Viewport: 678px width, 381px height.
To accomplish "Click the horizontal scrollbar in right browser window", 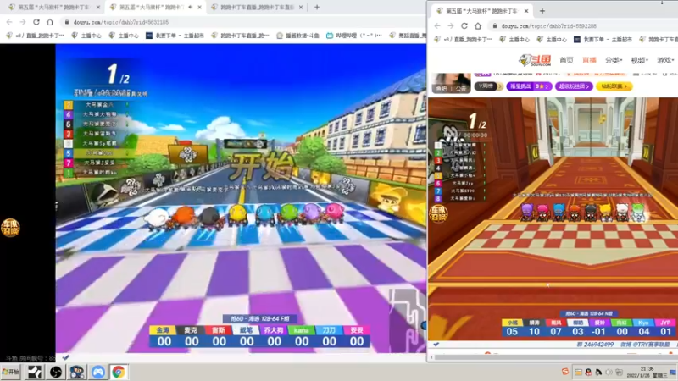I will pyautogui.click(x=553, y=357).
